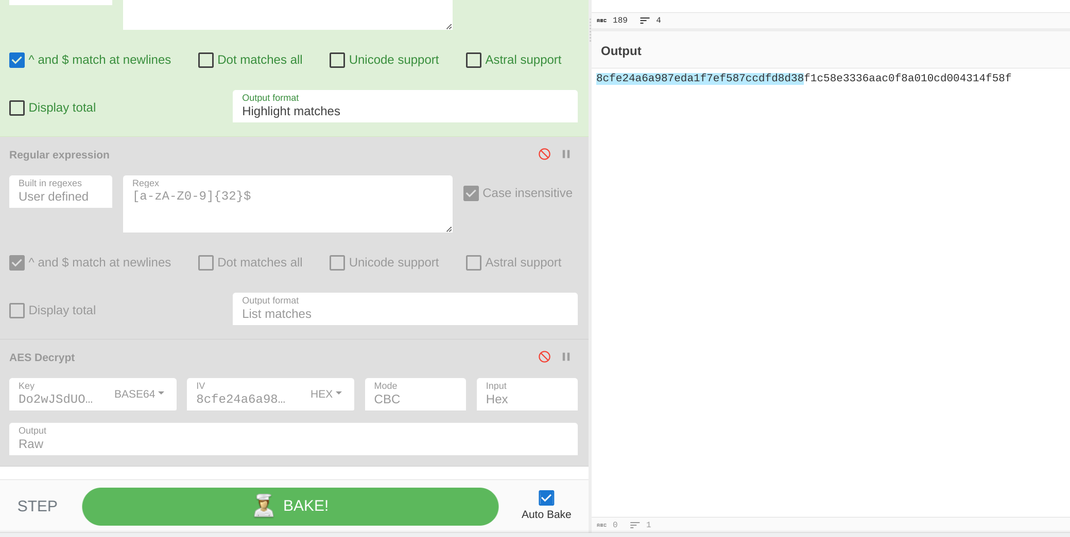Change the AES key format from BASE64

[138, 394]
